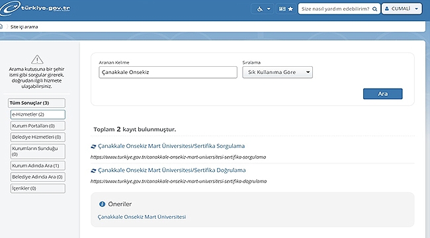Viewport: 430px width, 238px height.
Task: Open the 'Sık Kullanıma Göre' sorting dropdown
Action: coord(278,72)
